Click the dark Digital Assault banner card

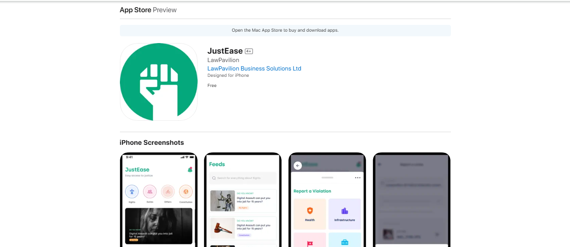pyautogui.click(x=159, y=226)
